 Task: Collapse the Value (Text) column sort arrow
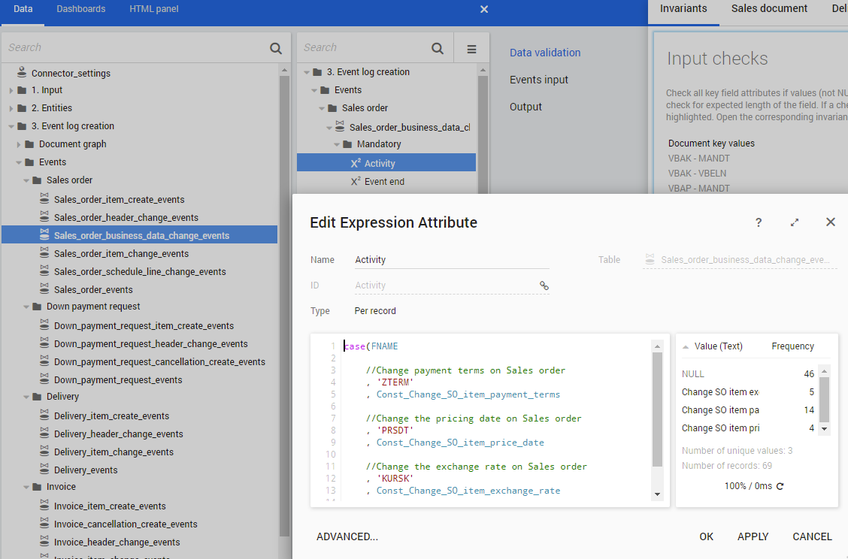tap(686, 347)
